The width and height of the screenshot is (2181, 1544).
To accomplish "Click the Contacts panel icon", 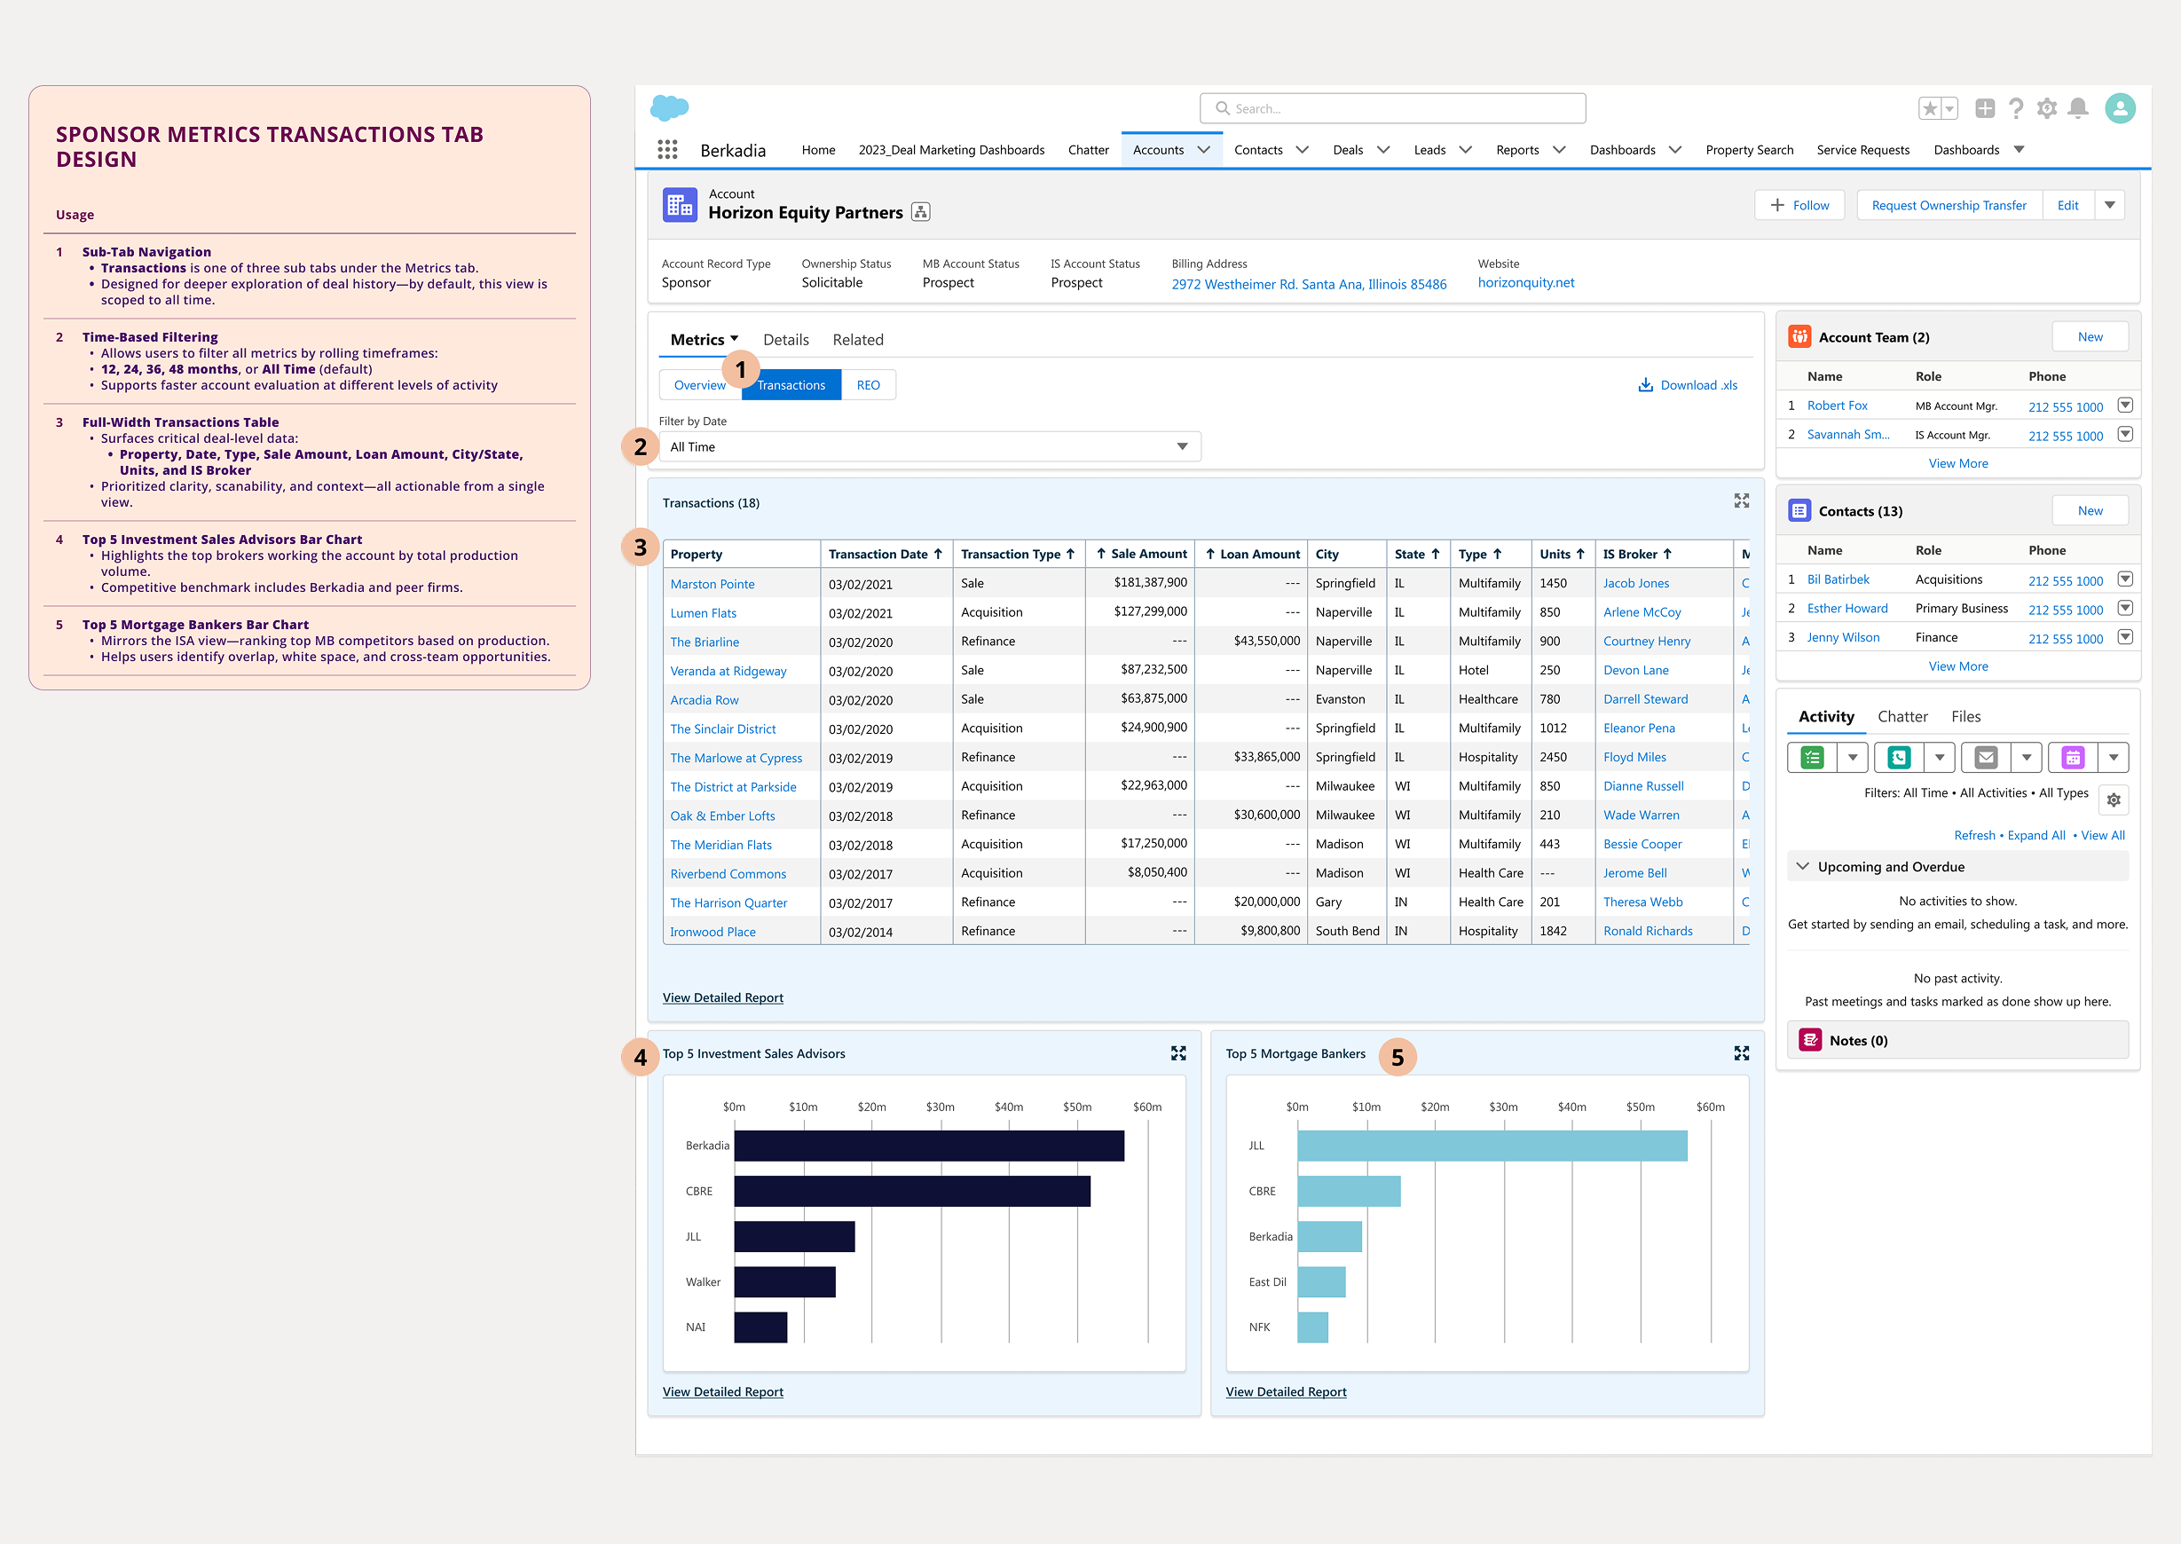I will pyautogui.click(x=1799, y=510).
